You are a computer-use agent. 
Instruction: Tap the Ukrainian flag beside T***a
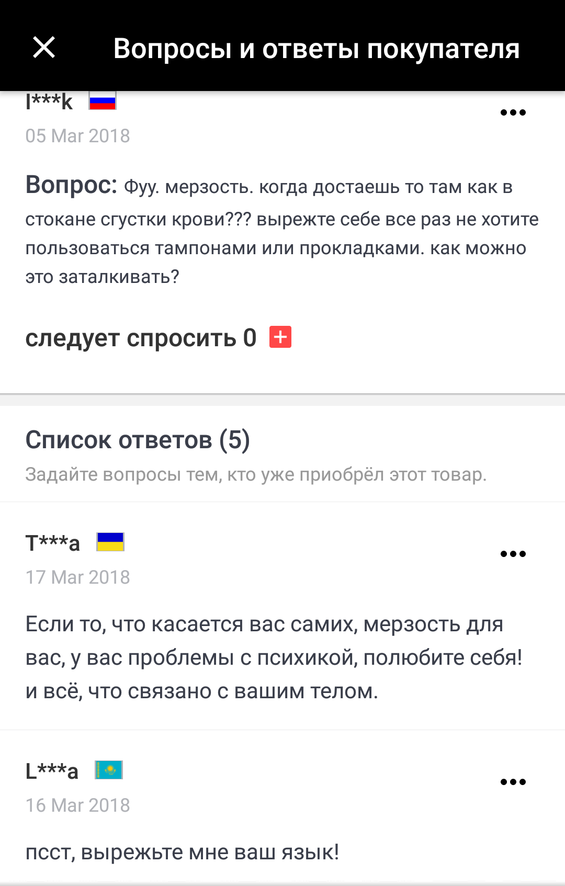pyautogui.click(x=110, y=542)
